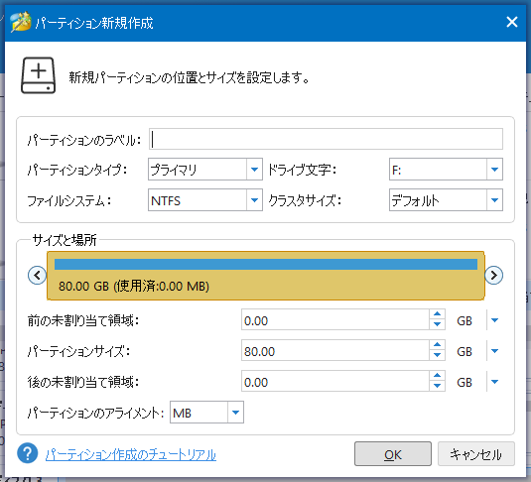Image resolution: width=531 pixels, height=482 pixels.
Task: Decrease the partition size value
Action: tap(437, 355)
